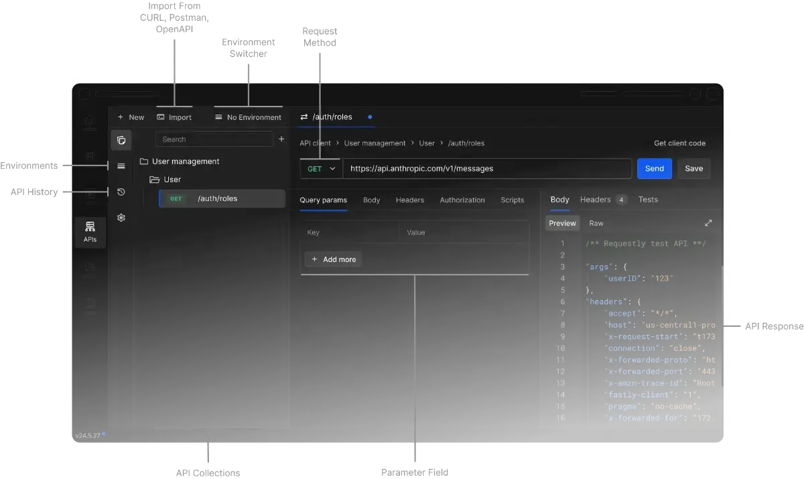This screenshot has width=804, height=479.
Task: Select the APIs icon in the left rail
Action: coord(90,232)
